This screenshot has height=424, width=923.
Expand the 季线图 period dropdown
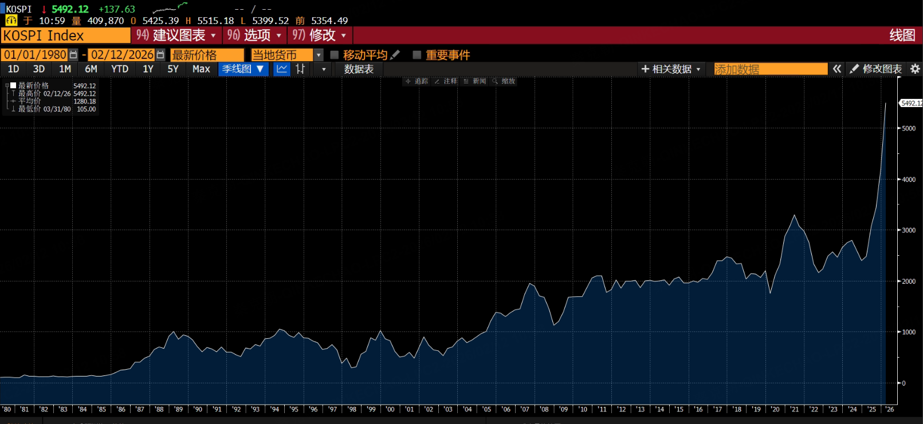click(x=260, y=69)
